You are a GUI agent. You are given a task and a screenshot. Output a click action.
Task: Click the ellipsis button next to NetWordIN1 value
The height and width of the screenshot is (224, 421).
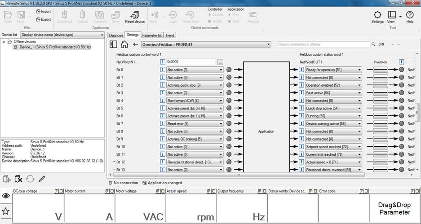click(x=220, y=62)
